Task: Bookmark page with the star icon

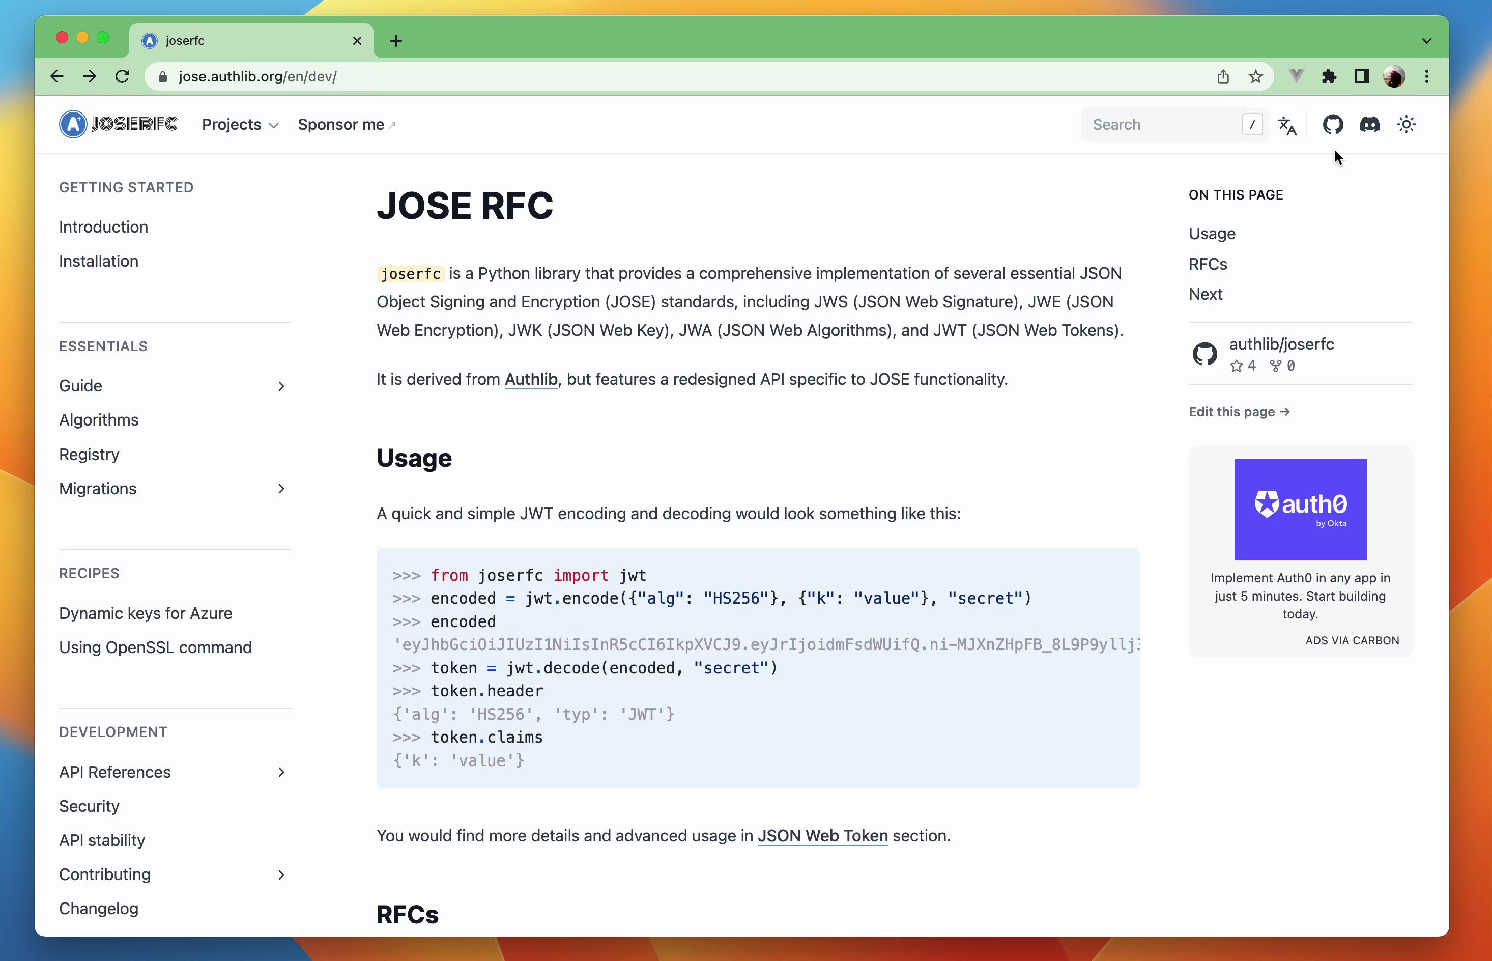Action: (x=1255, y=77)
